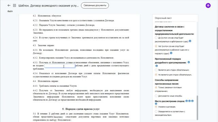The image size is (218, 122).
Task: Click 'Опросный лист' panel header
Action: (163, 18)
